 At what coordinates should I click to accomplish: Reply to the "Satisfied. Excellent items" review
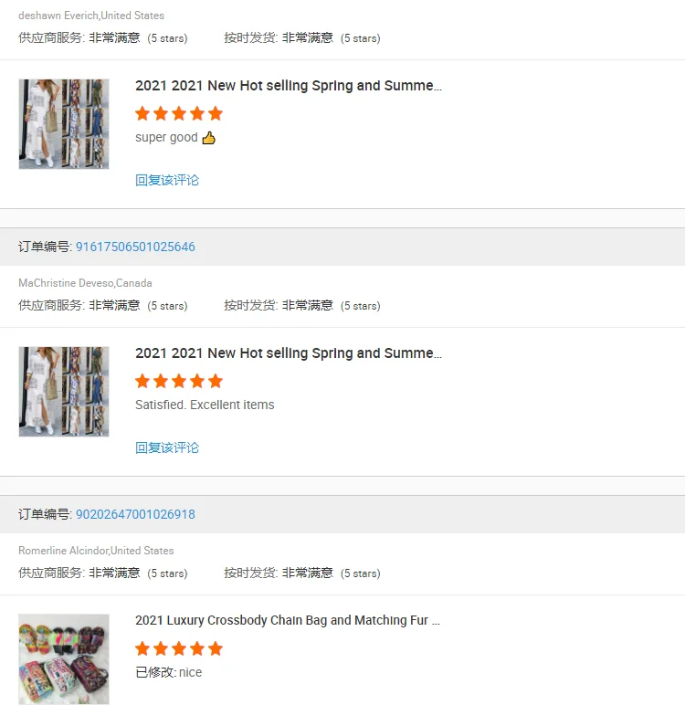(167, 448)
